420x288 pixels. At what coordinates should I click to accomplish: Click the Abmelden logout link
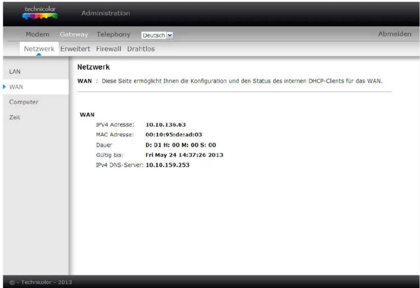tap(395, 34)
